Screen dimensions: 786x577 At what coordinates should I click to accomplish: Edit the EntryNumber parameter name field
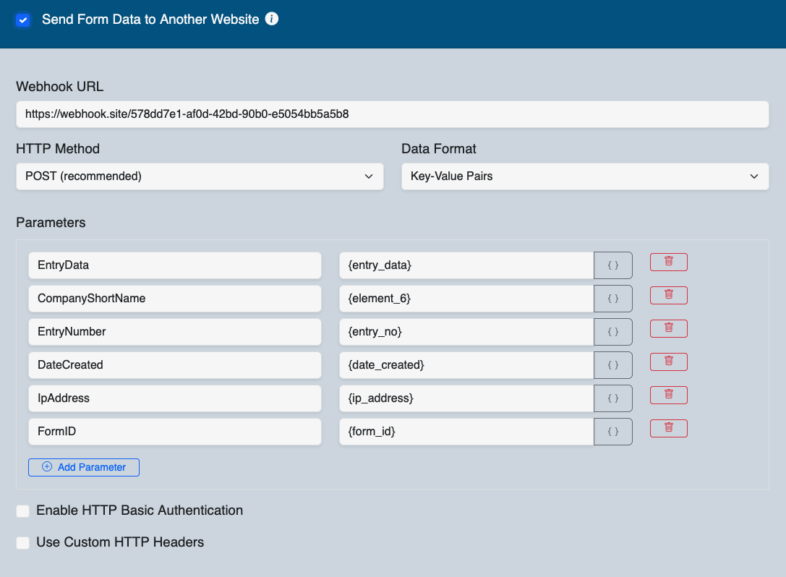pos(174,332)
